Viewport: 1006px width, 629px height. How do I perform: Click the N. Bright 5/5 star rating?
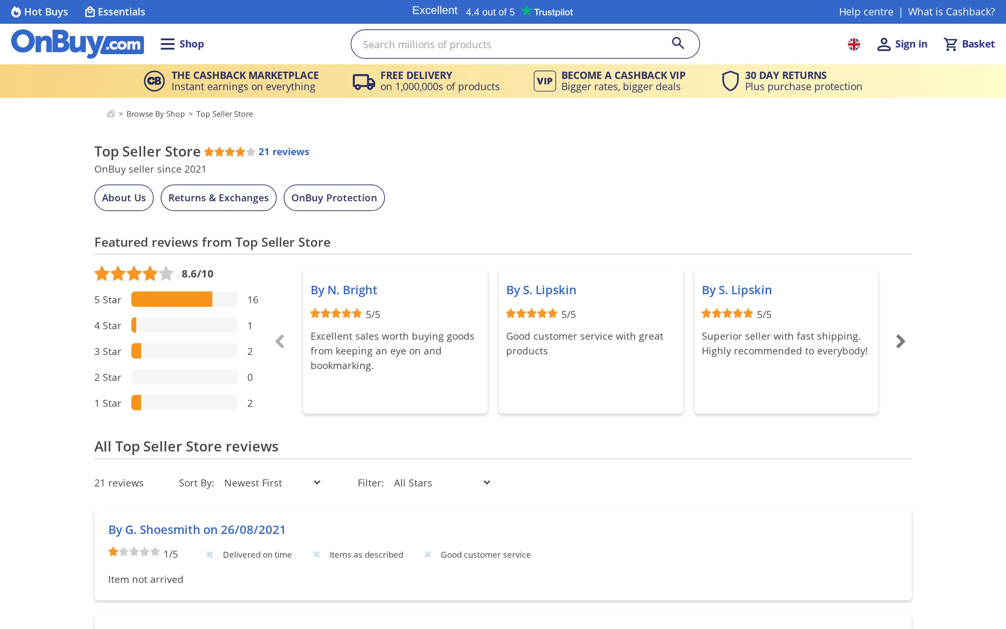(x=336, y=313)
